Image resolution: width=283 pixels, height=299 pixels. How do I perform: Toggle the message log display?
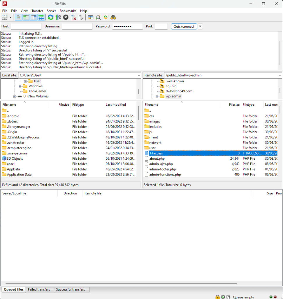(x=19, y=17)
